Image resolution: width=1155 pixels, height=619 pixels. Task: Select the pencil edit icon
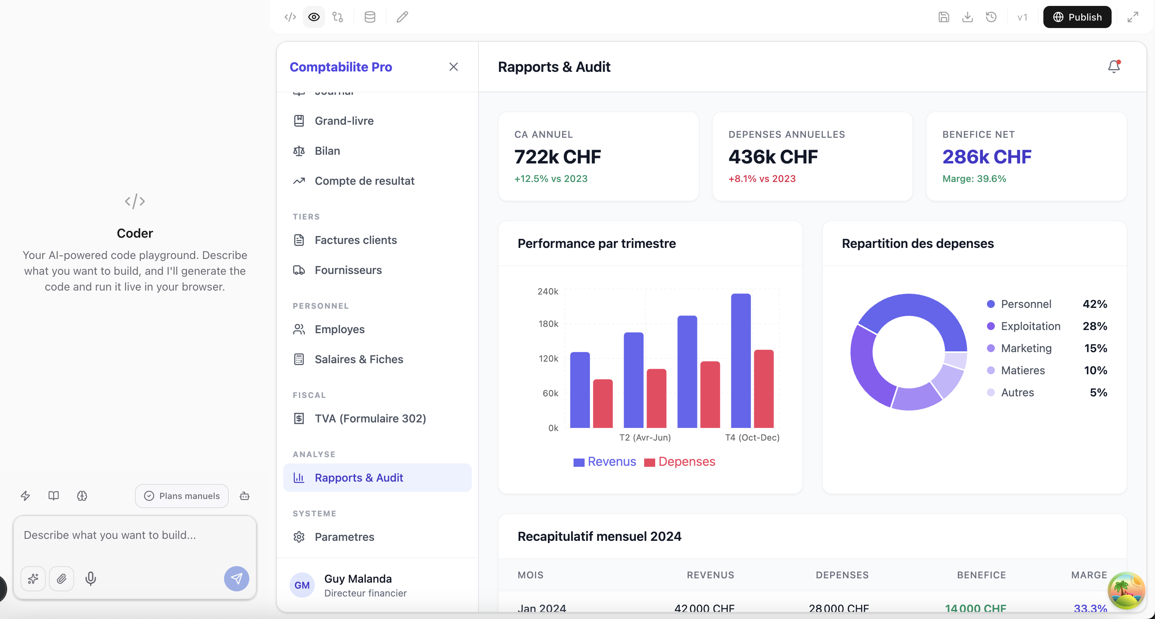click(402, 17)
